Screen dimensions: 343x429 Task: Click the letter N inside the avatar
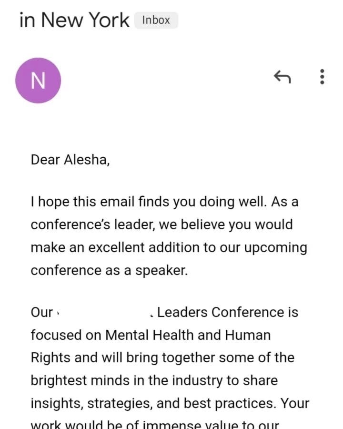[x=38, y=81]
